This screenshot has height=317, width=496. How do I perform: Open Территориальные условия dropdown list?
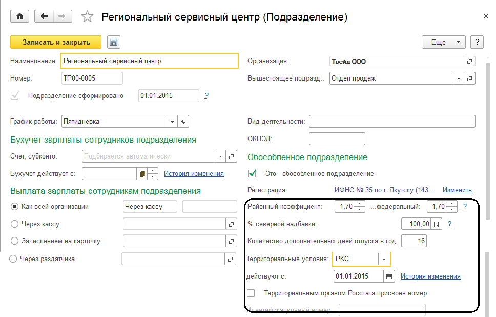[384, 259]
